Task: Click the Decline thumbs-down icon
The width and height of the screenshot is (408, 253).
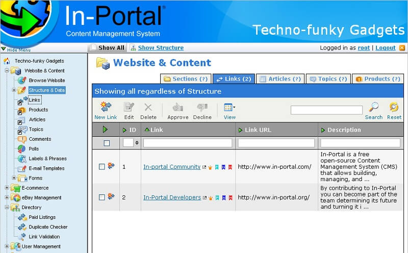Action: [x=202, y=107]
